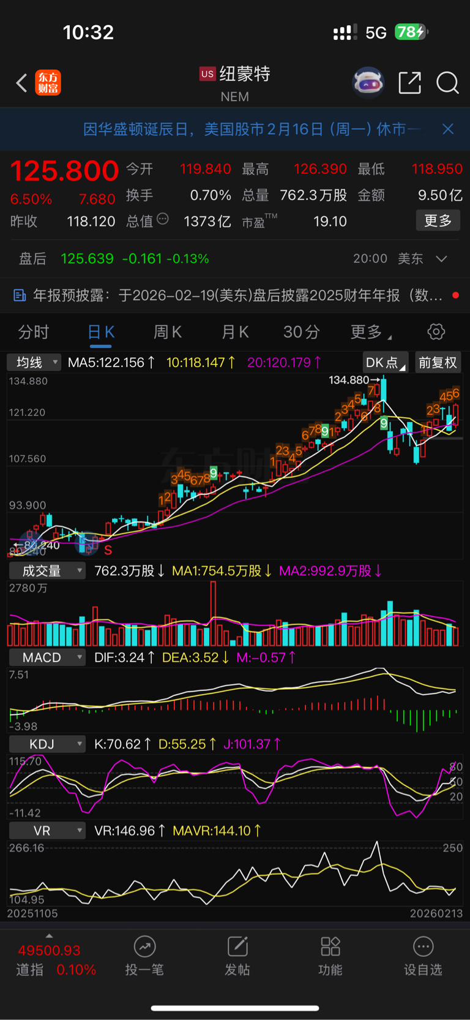Close the holiday notice banner

pyautogui.click(x=448, y=129)
